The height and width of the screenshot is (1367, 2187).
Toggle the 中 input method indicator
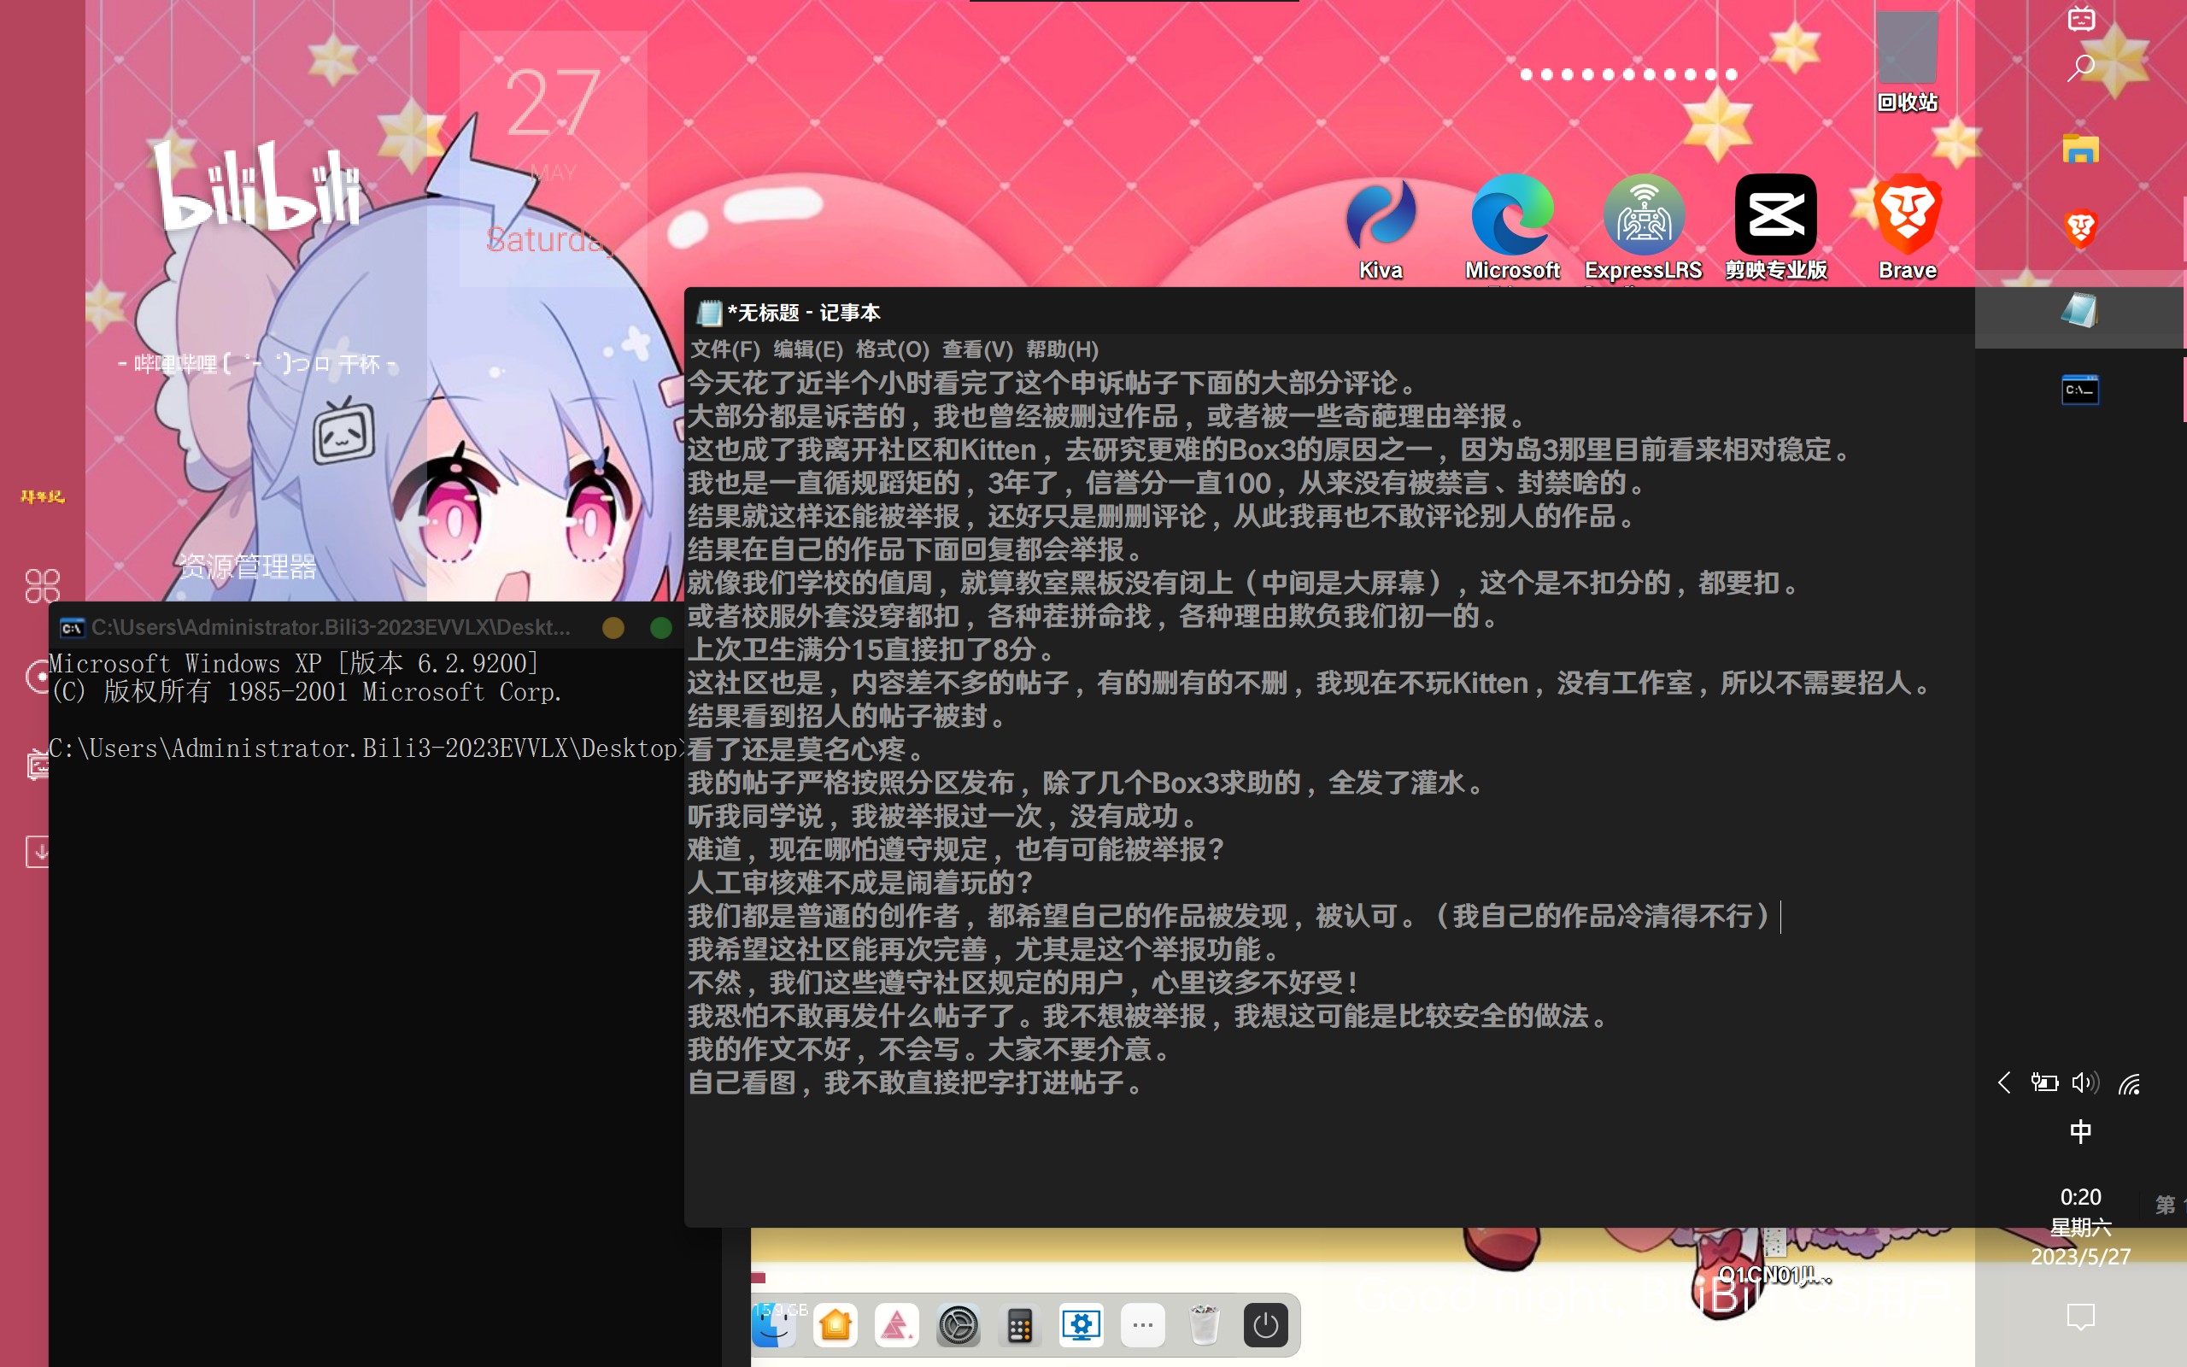point(2080,1131)
